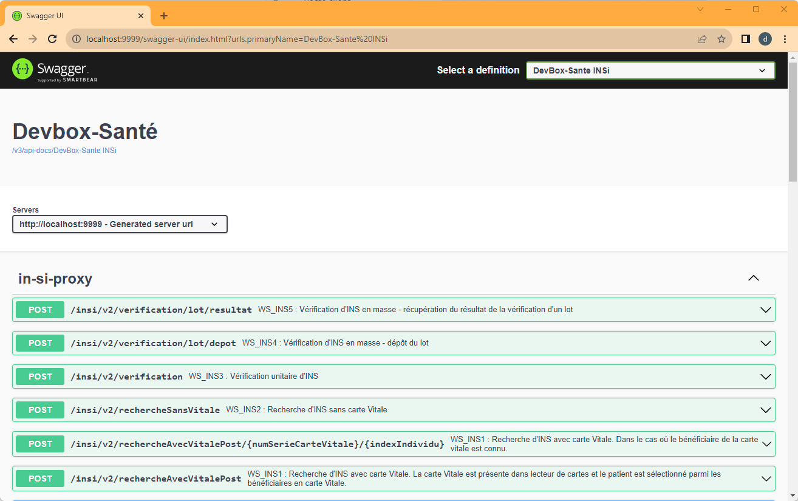Image resolution: width=798 pixels, height=501 pixels.
Task: Expand the last rechercheAvecVitalePost operation chevron
Action: click(766, 479)
